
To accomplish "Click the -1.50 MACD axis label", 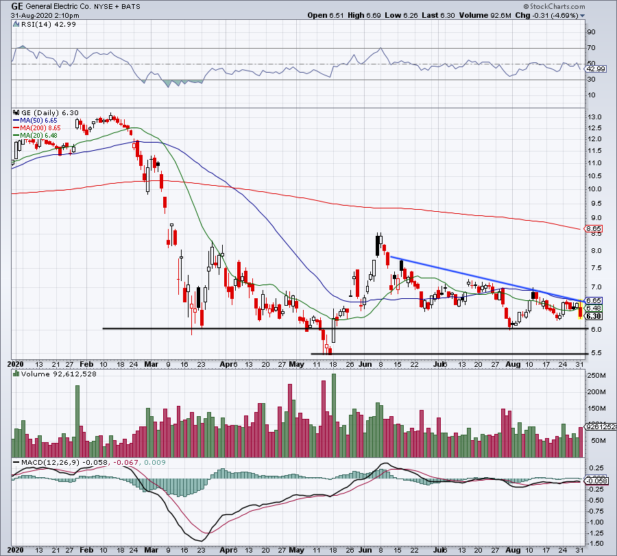I will point(596,544).
